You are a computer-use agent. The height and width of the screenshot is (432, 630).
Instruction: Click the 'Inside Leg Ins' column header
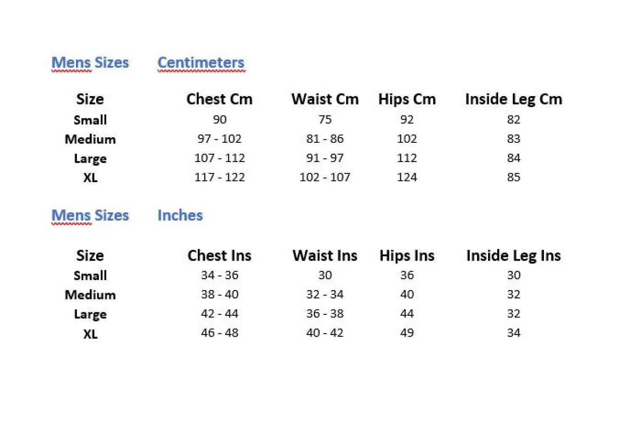[x=513, y=255]
